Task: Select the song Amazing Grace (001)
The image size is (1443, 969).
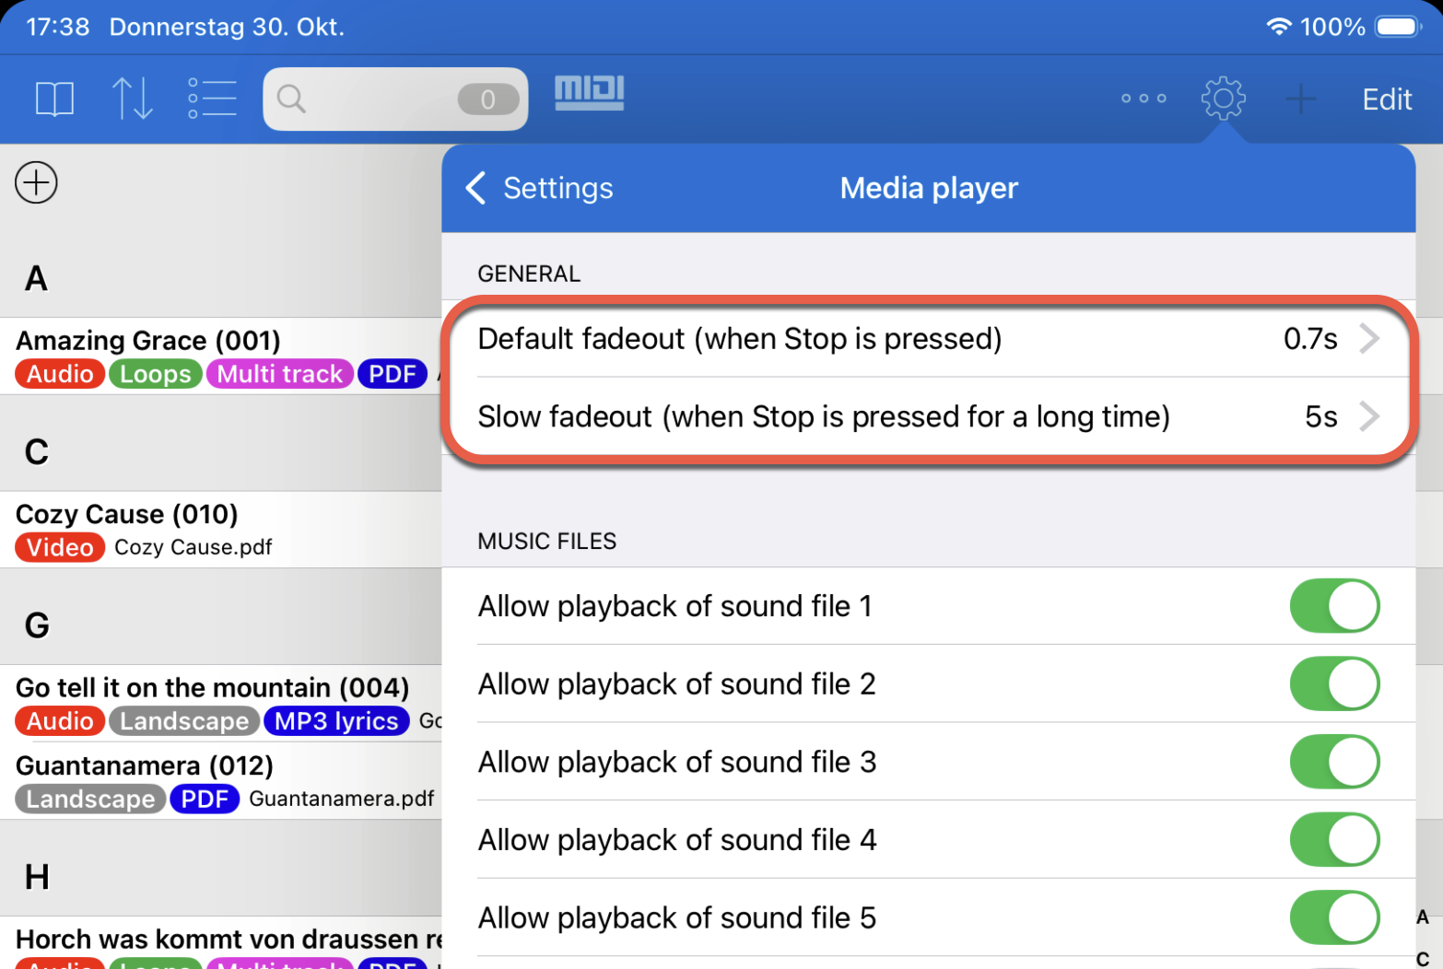Action: click(148, 341)
